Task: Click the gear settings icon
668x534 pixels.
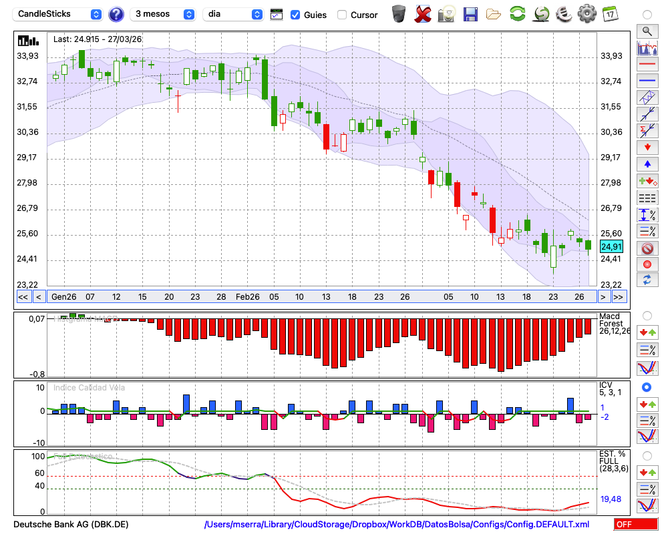Action: tap(587, 13)
